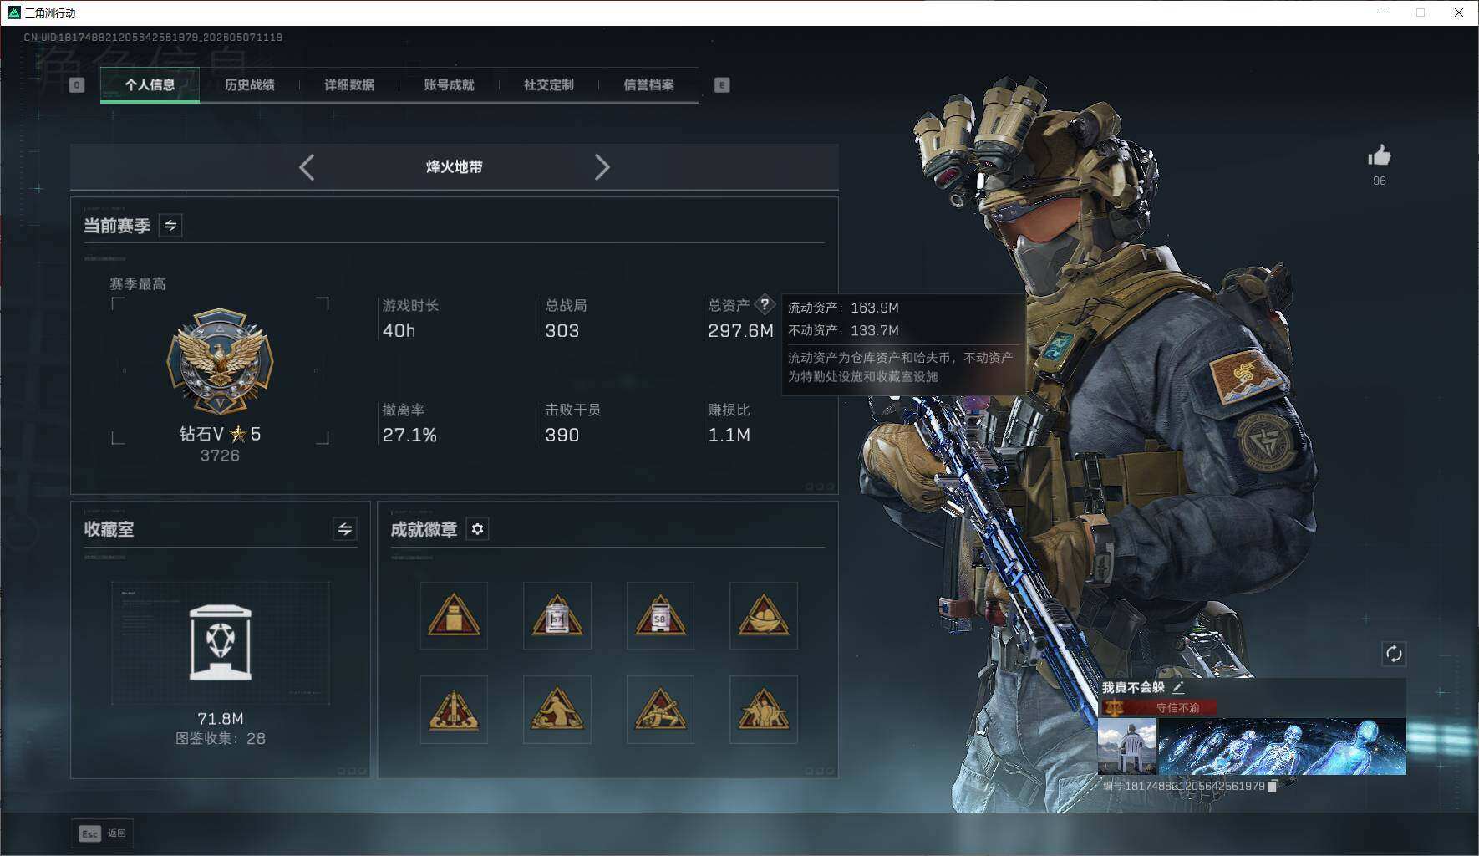
Task: Click the 图鉴收集: 28 text
Action: click(221, 739)
